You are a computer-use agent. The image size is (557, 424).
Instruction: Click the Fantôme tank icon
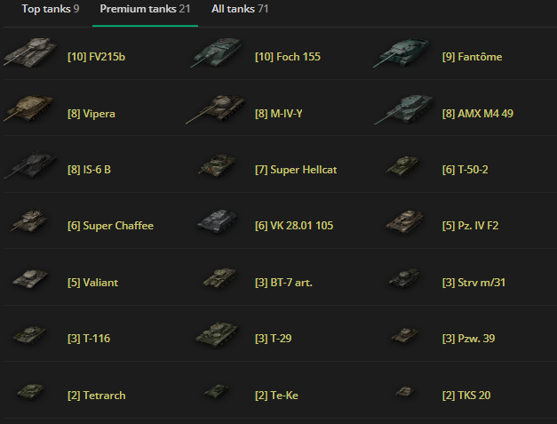tap(402, 52)
